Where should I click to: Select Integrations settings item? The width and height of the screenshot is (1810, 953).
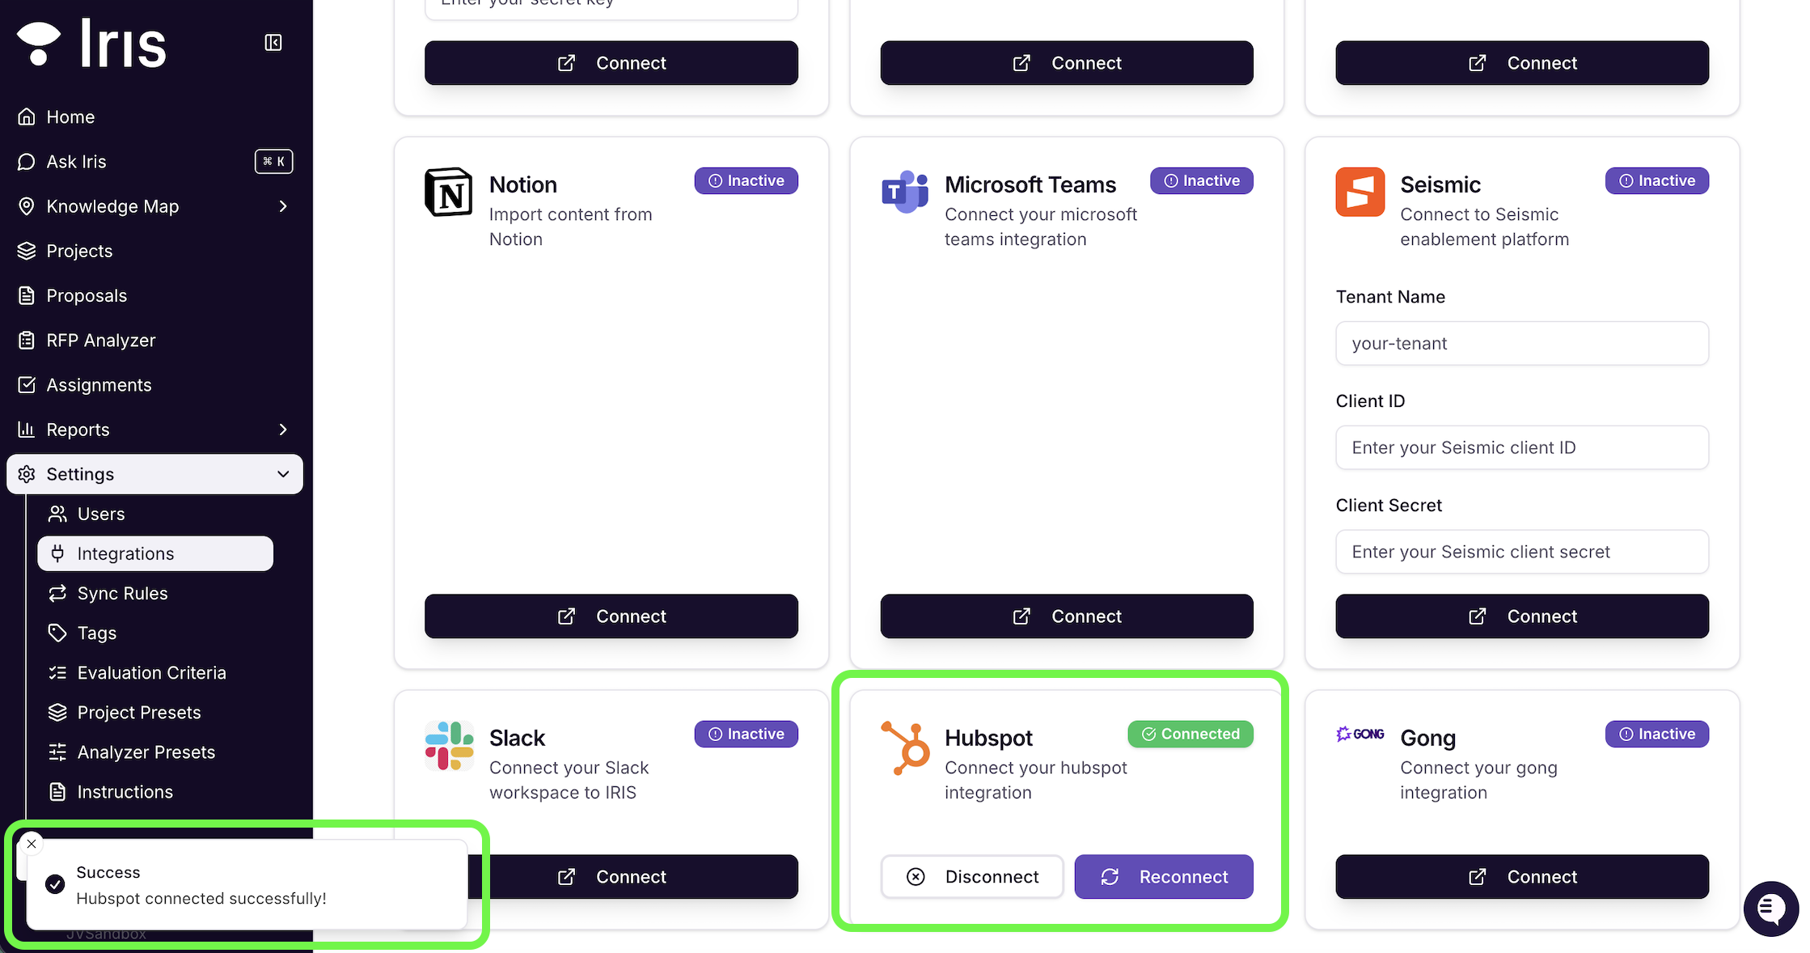click(x=155, y=553)
